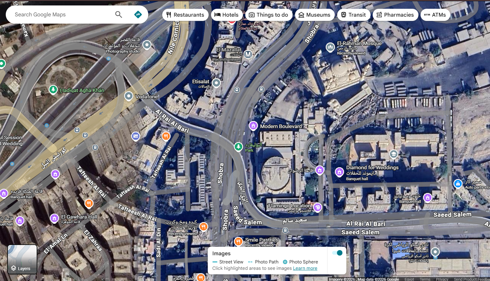490x281 pixels.
Task: Click the Vodafone store marker
Action: (x=129, y=96)
